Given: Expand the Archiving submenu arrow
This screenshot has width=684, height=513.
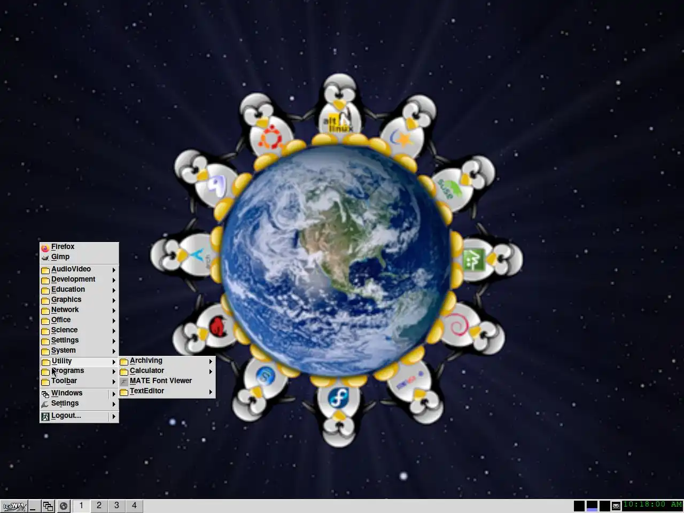Looking at the screenshot, I should click(x=211, y=361).
